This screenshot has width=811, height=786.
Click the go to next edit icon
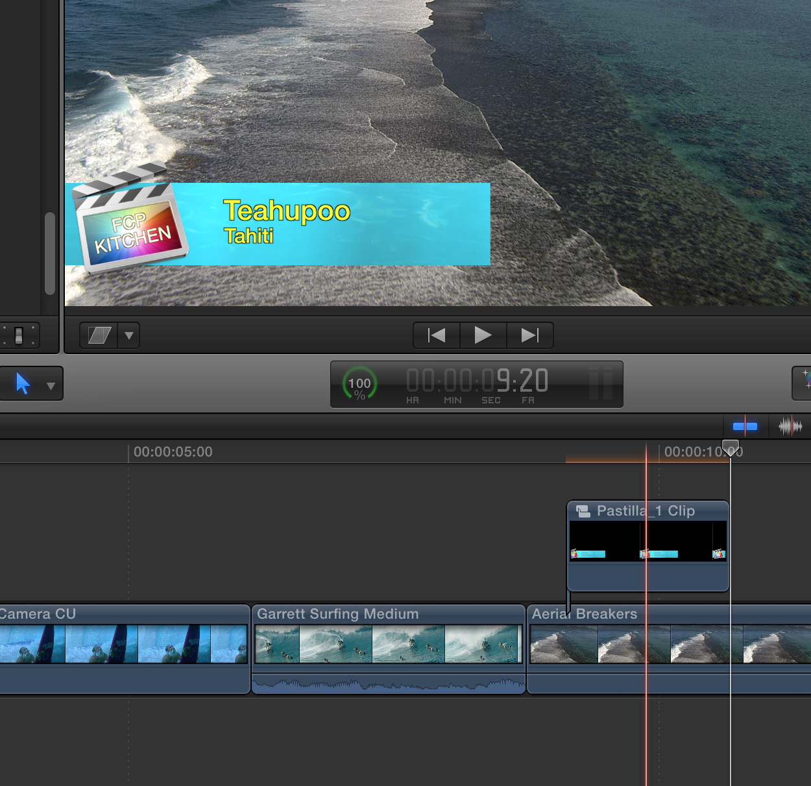529,335
